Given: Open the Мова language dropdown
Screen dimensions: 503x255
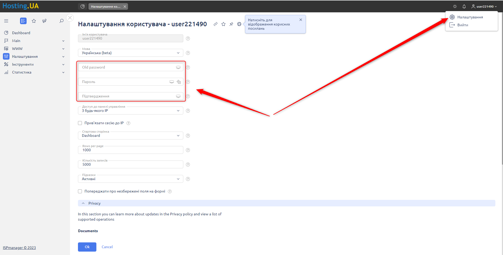Looking at the screenshot, I should (x=130, y=53).
